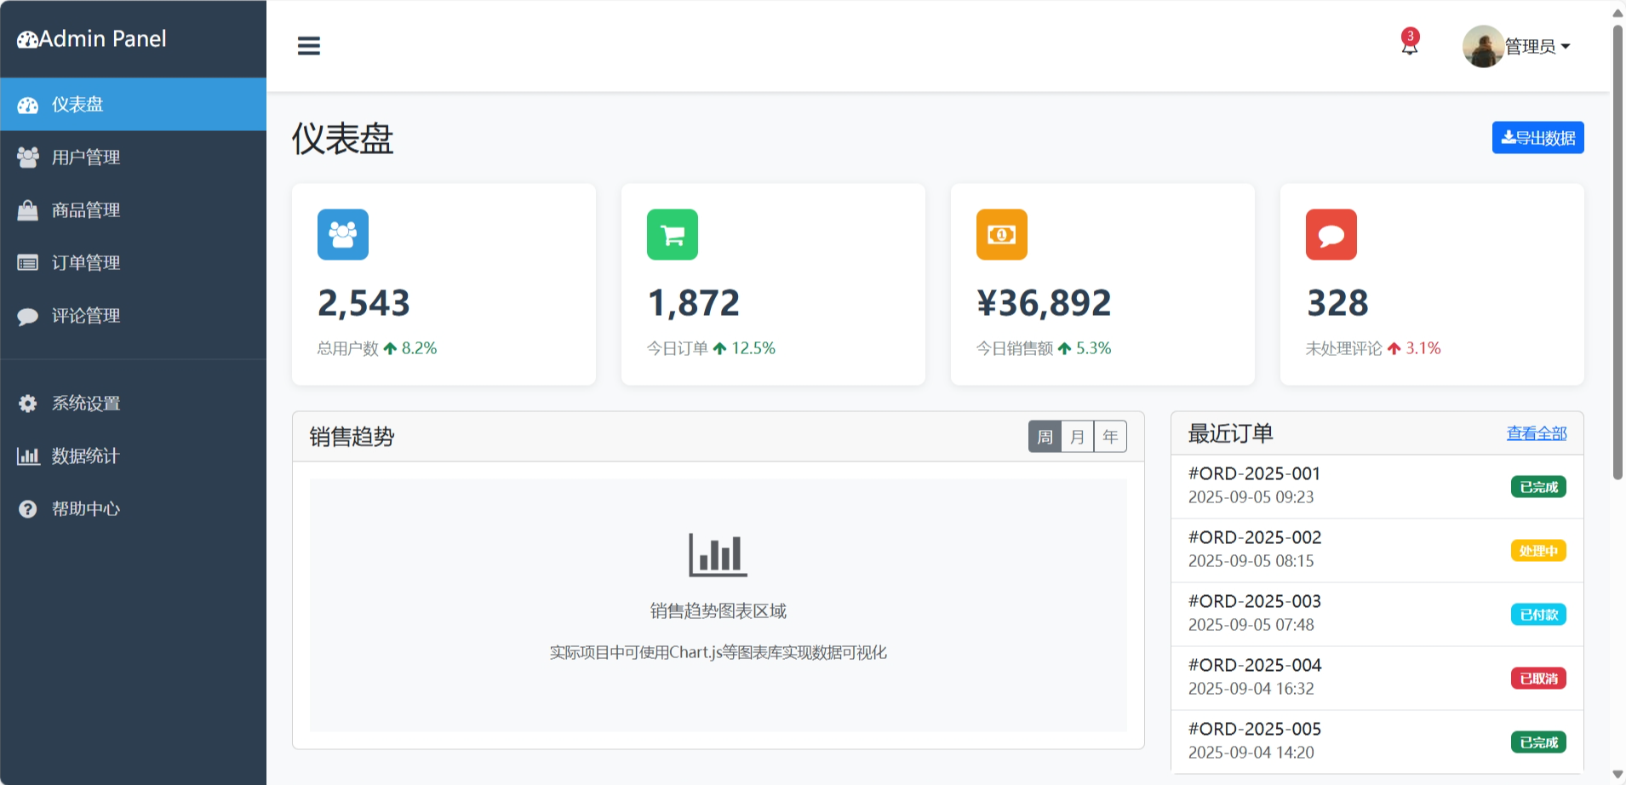The image size is (1626, 785).
Task: Go to 订单管理 in the sidebar
Action: tap(85, 263)
